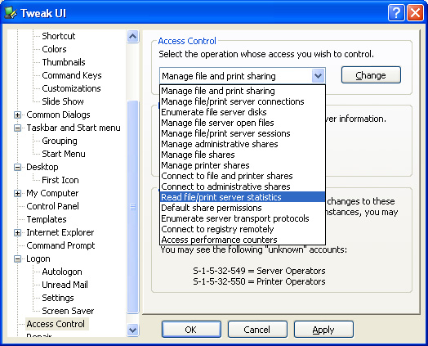Select Enumerate server transport protocols
428x346 pixels.
pos(243,218)
